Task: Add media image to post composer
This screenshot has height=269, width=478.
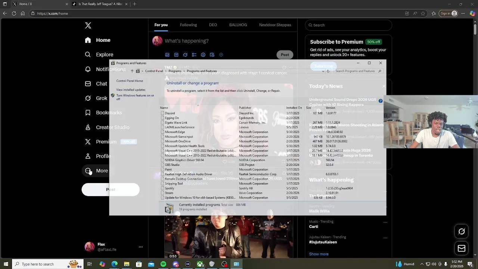Action: point(167,55)
